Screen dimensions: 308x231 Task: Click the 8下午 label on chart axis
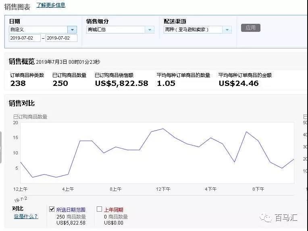(x=258, y=189)
